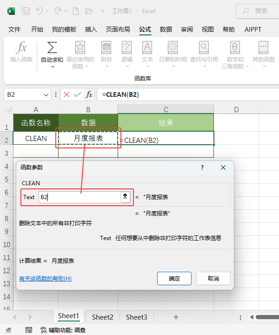Add a new sheet with plus

pyautogui.click(x=176, y=317)
